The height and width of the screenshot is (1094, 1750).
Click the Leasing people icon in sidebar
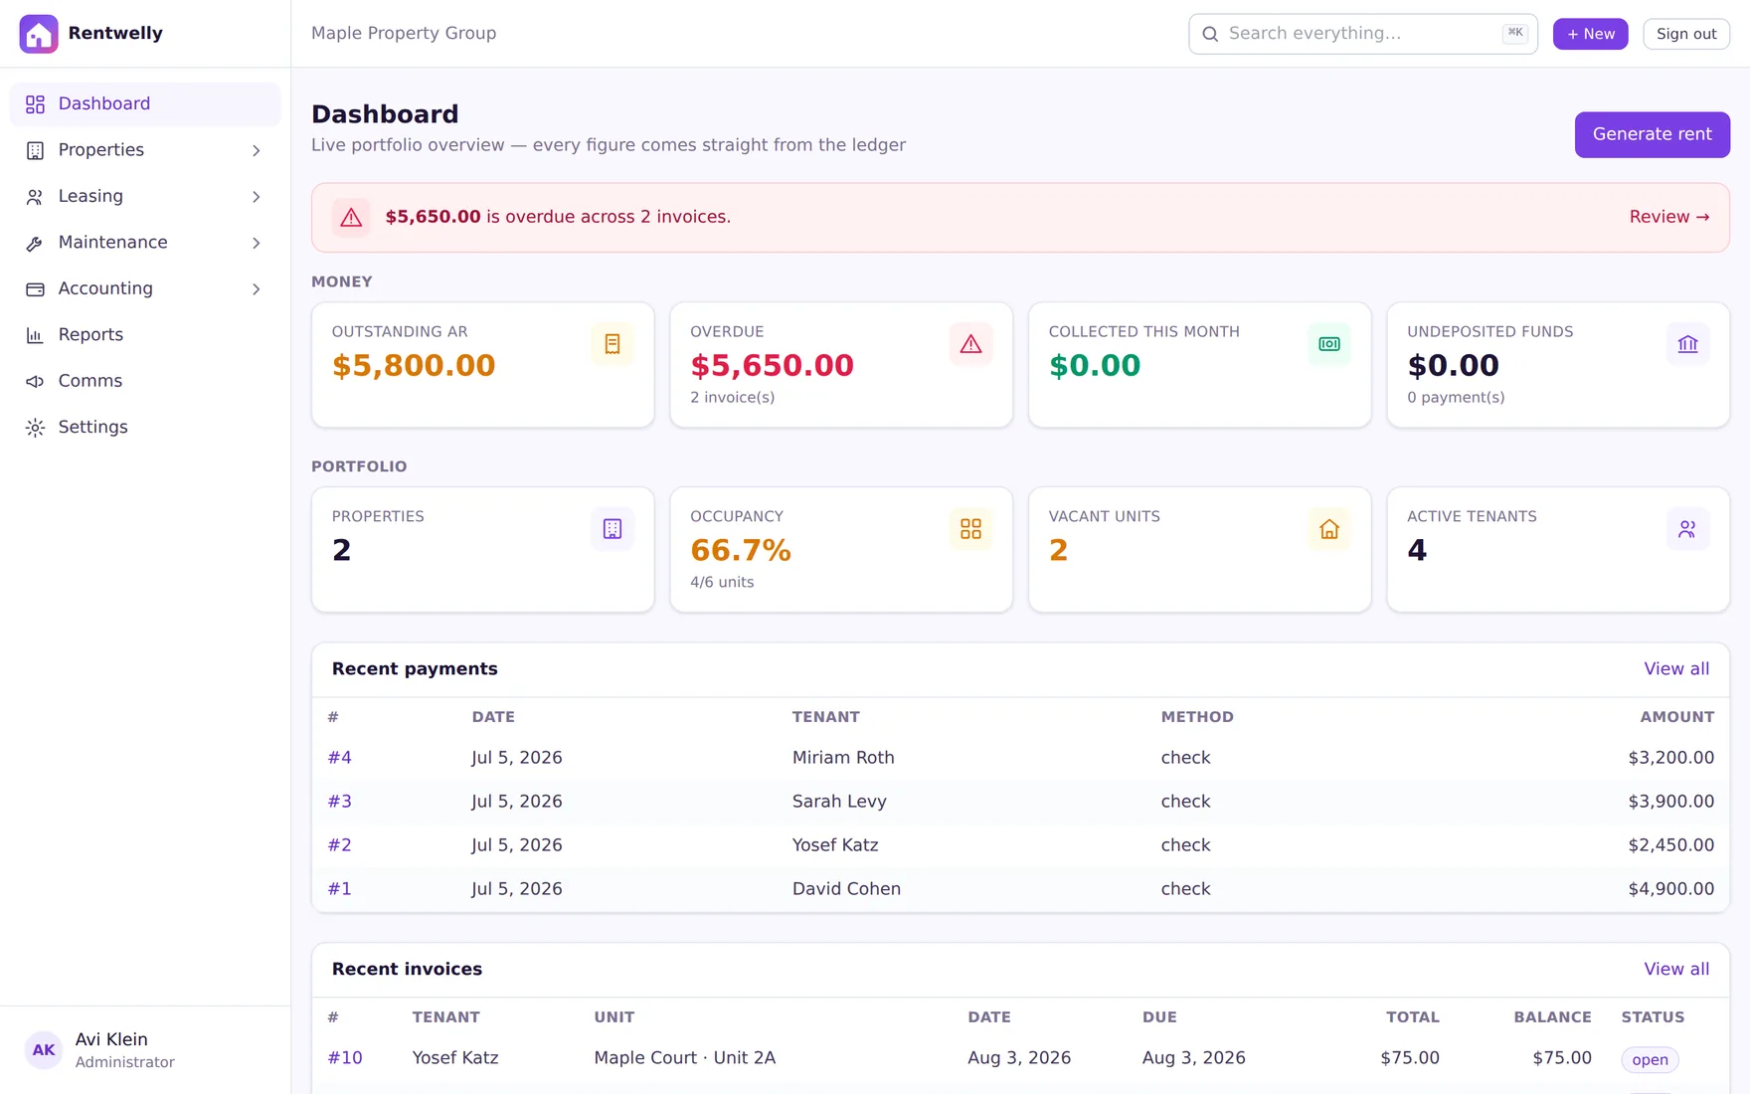coord(35,197)
